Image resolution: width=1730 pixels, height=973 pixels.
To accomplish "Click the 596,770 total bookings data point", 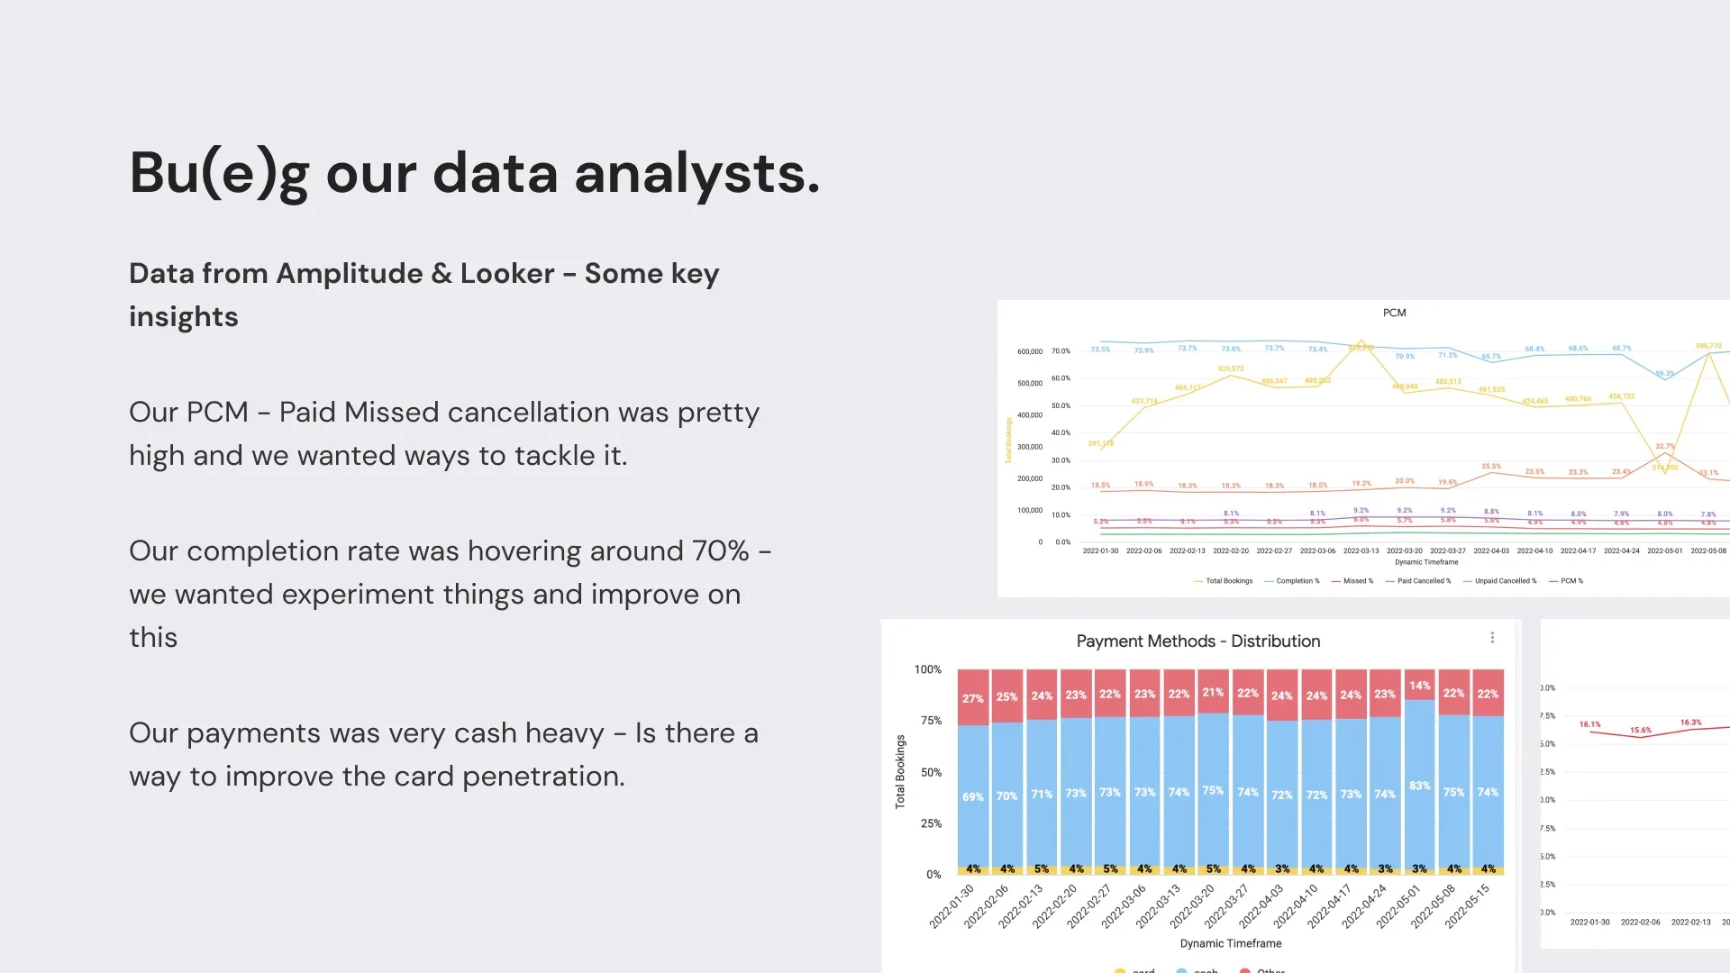I will 1708,352.
